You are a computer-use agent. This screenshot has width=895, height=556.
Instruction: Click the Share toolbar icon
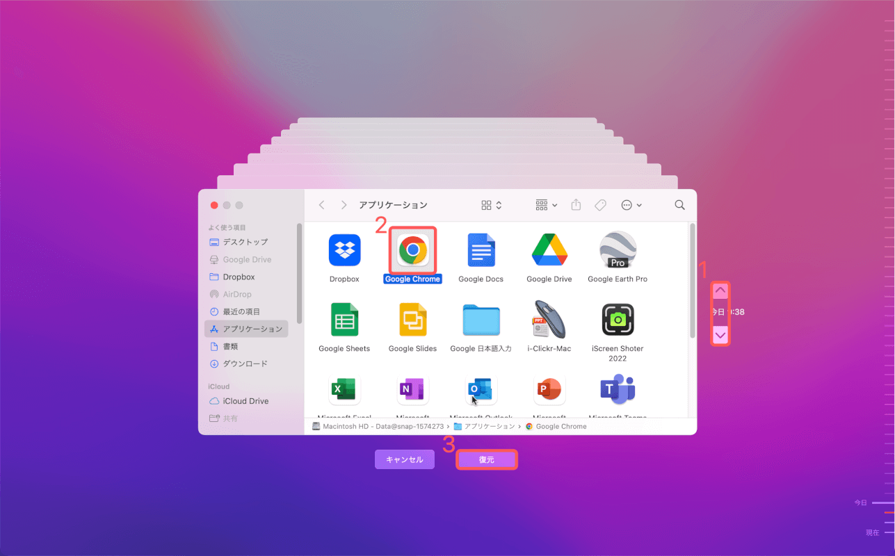click(576, 205)
